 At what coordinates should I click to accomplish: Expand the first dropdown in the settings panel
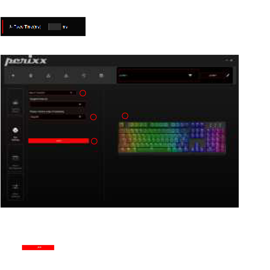click(x=52, y=93)
